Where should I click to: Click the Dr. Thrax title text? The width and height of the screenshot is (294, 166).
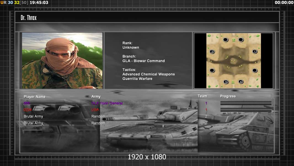click(28, 18)
